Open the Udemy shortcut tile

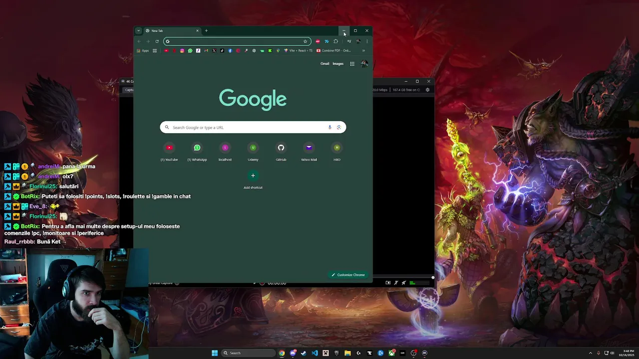(x=253, y=152)
